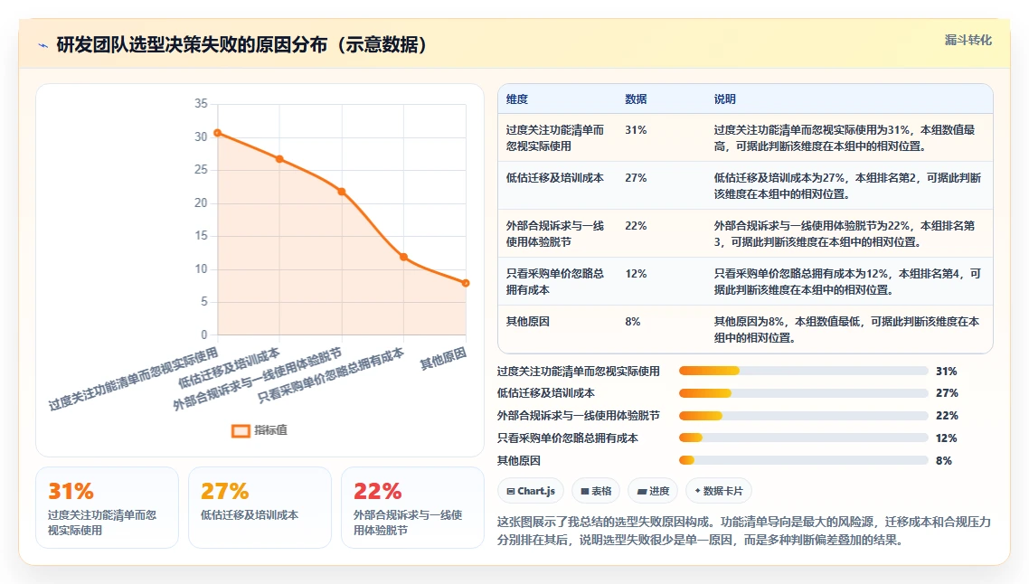Click the 31% label at progress list end

[947, 372]
